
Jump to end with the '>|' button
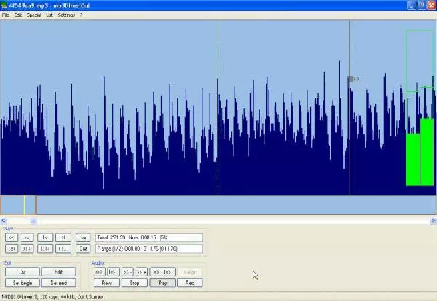[x=63, y=237]
